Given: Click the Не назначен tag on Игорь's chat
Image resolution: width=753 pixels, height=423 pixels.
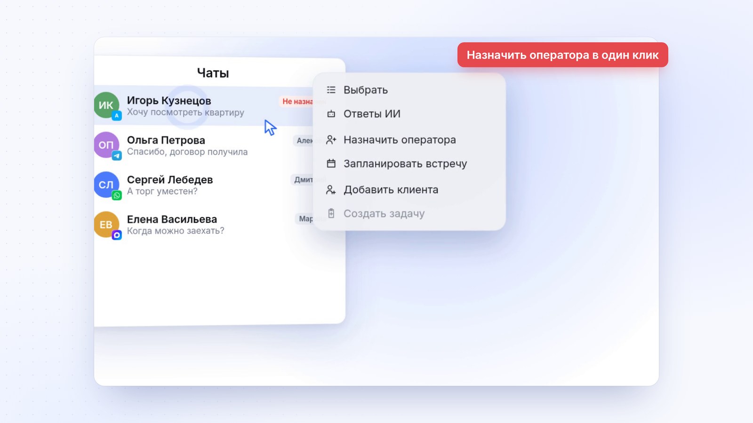Looking at the screenshot, I should (x=297, y=101).
